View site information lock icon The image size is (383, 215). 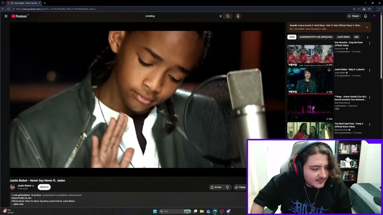coord(13,9)
